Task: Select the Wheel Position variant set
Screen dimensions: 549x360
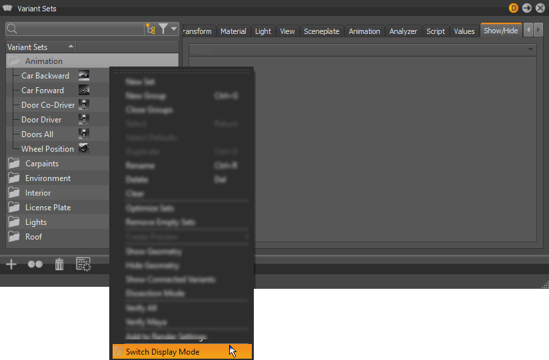Action: 47,149
